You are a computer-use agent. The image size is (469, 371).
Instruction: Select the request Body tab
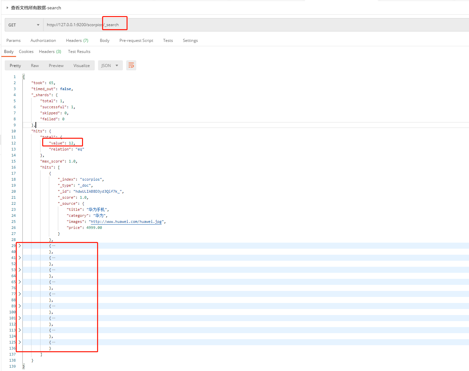pyautogui.click(x=104, y=41)
